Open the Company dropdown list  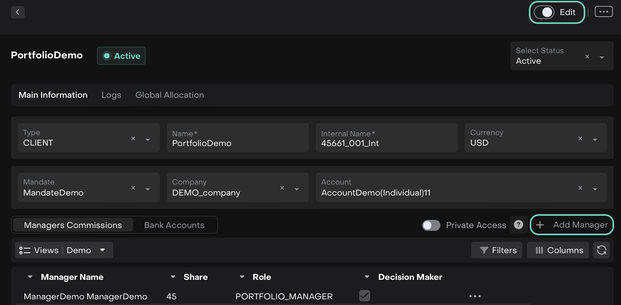point(297,189)
